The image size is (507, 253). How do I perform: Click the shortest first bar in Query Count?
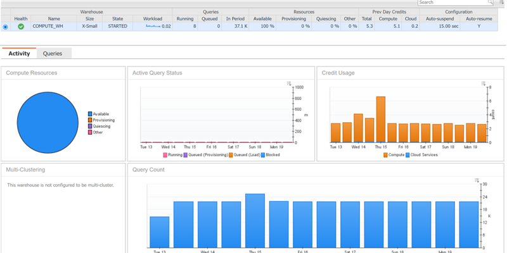[160, 232]
